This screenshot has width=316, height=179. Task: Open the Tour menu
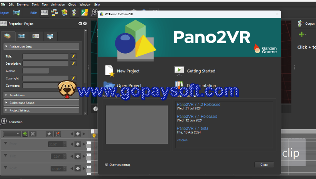click(45, 4)
